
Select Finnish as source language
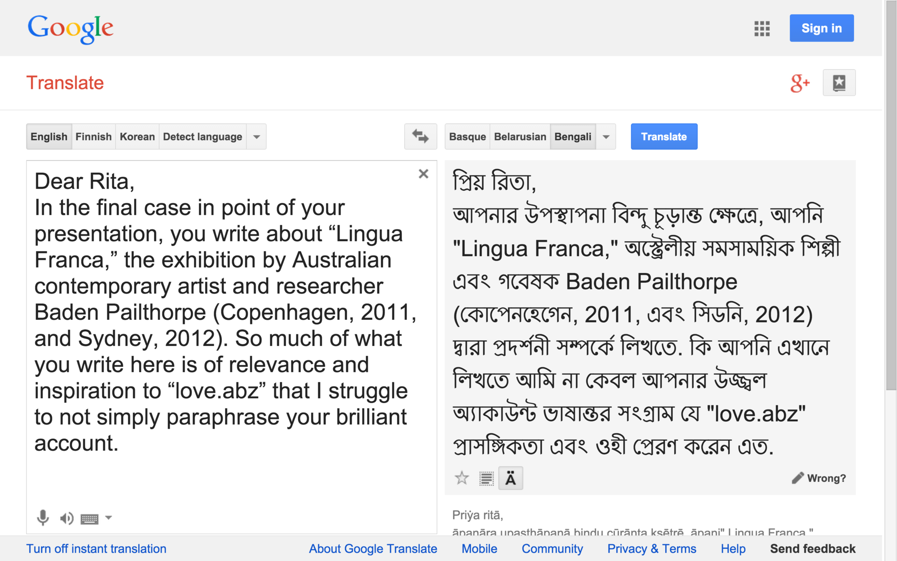(x=93, y=137)
